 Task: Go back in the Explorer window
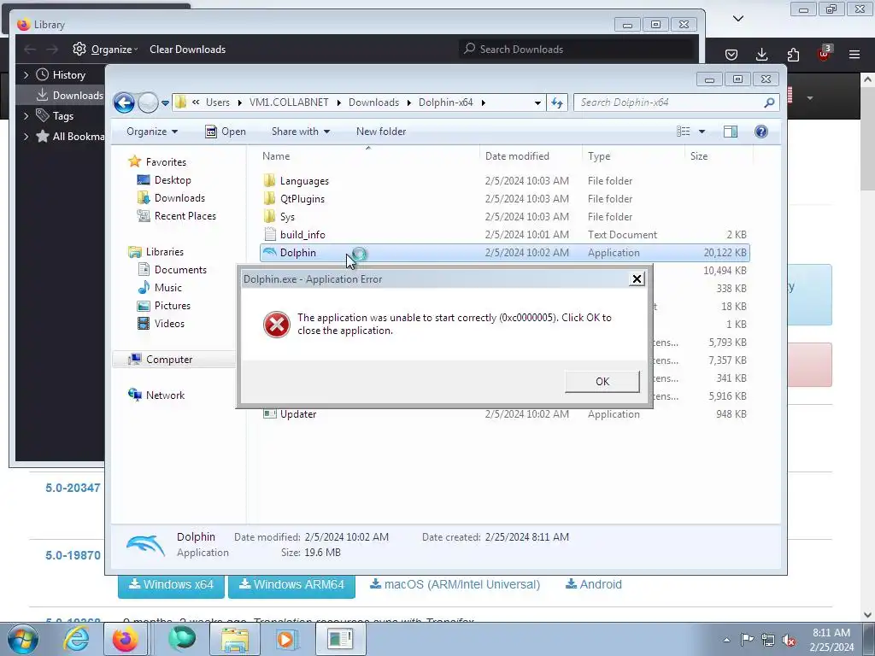(x=124, y=102)
